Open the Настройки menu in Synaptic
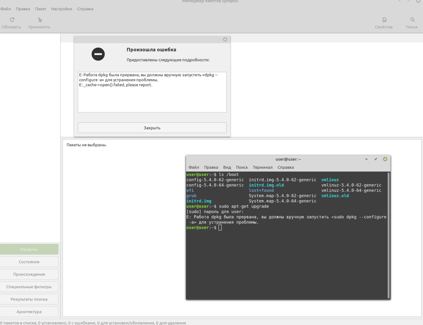 (x=61, y=9)
